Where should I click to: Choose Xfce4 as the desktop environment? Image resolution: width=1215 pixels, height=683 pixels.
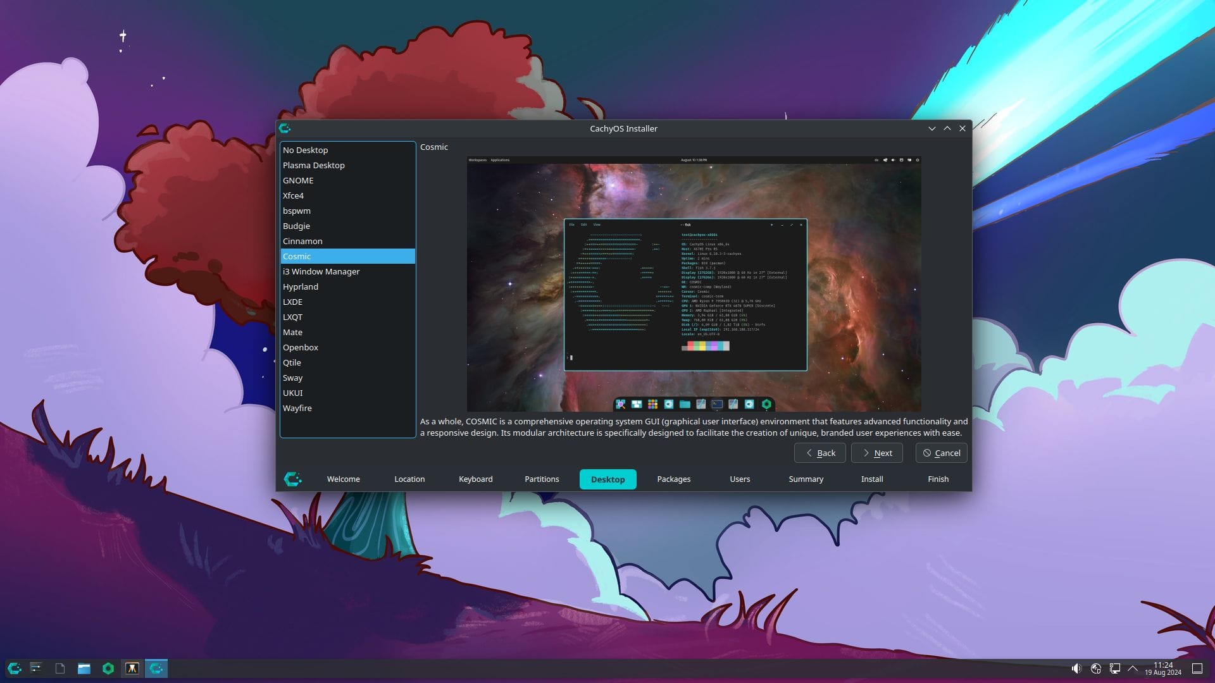[294, 195]
